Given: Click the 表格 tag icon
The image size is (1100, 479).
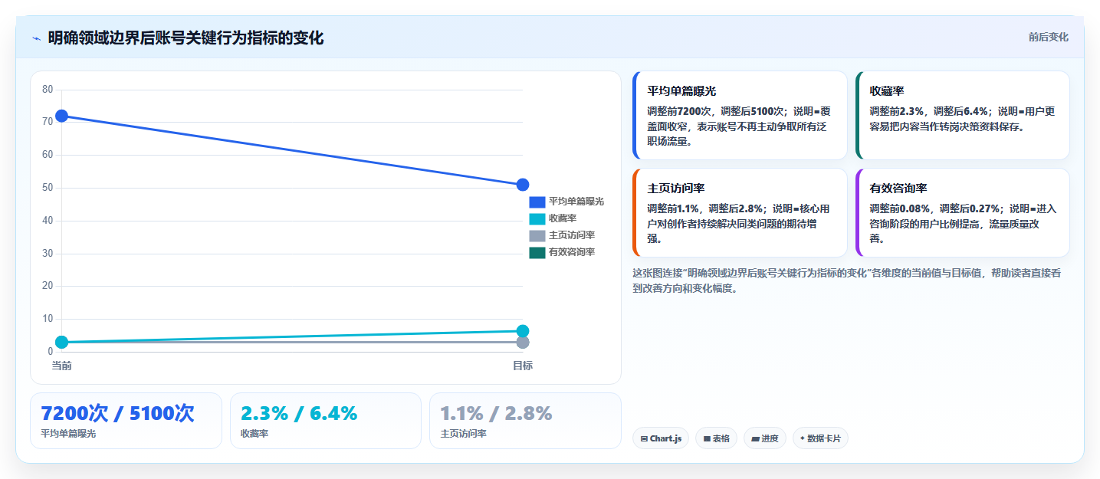Looking at the screenshot, I should [707, 439].
